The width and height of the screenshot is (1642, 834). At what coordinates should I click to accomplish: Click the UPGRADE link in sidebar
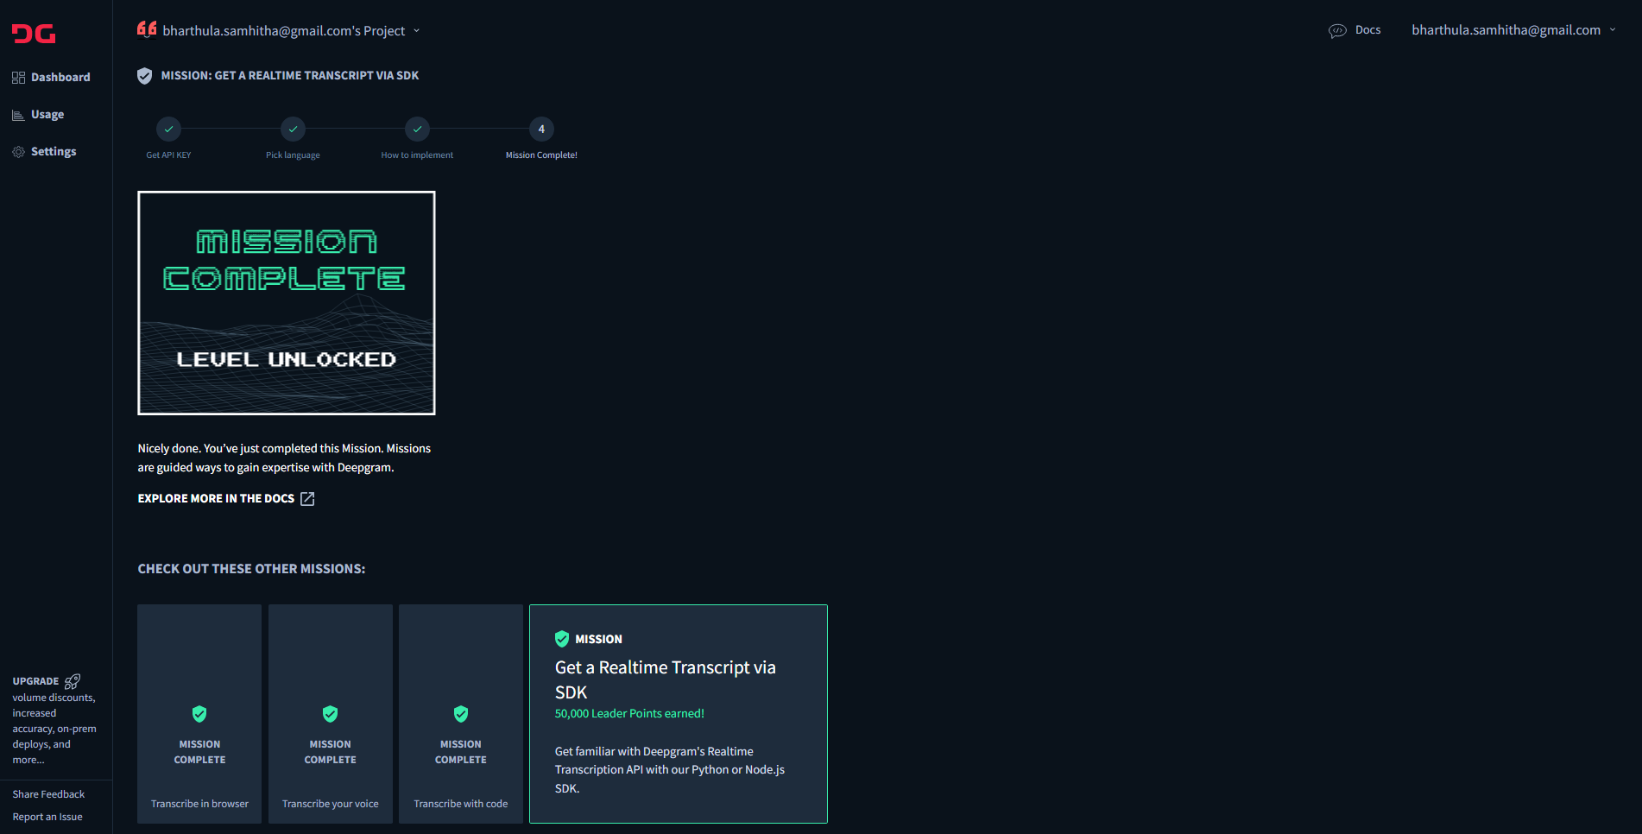[x=35, y=681]
